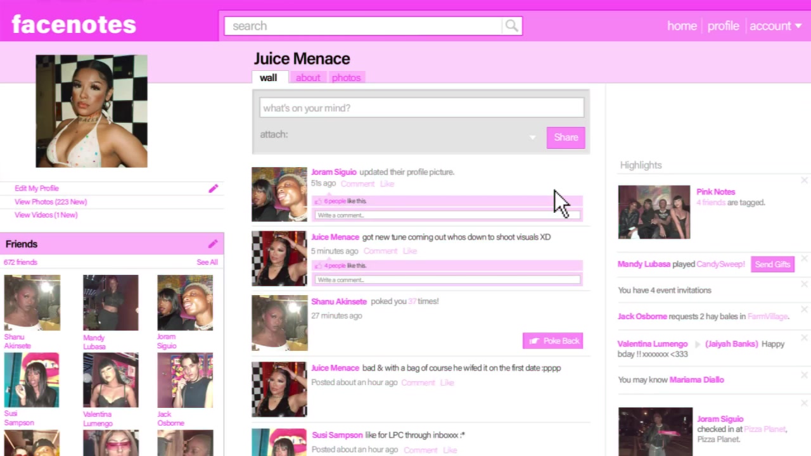Dismiss the event invitations highlight

click(804, 284)
